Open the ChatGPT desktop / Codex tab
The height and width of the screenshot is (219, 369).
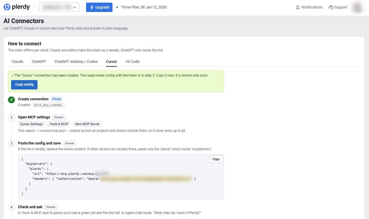click(76, 61)
